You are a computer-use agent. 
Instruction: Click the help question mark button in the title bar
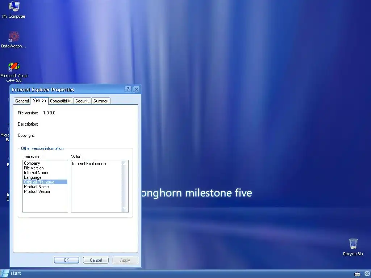coord(128,89)
